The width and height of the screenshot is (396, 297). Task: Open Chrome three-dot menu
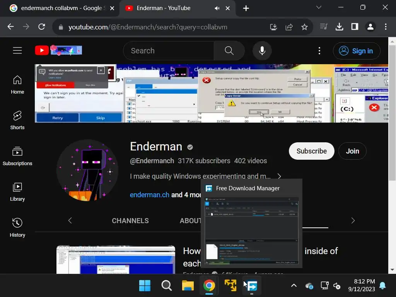click(x=386, y=27)
